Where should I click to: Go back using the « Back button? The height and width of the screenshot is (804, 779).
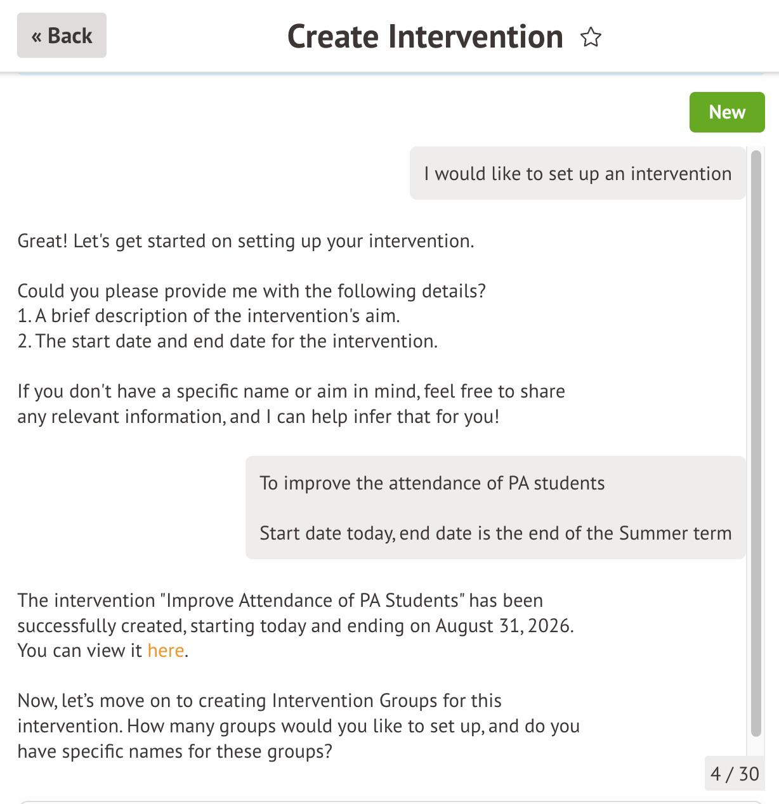62,36
